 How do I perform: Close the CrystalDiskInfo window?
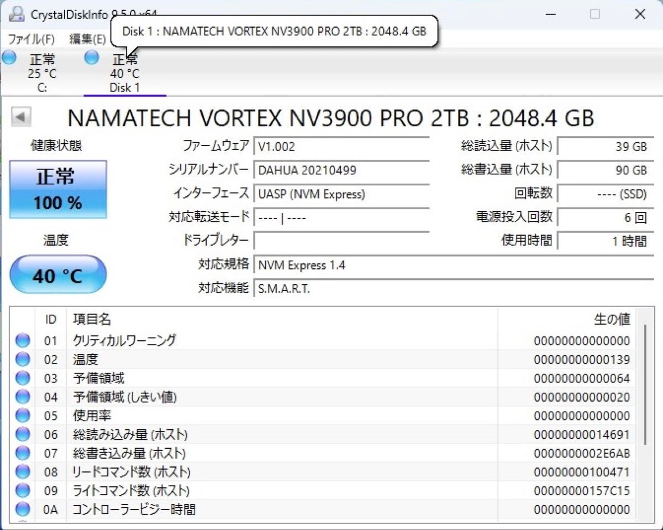pos(640,14)
